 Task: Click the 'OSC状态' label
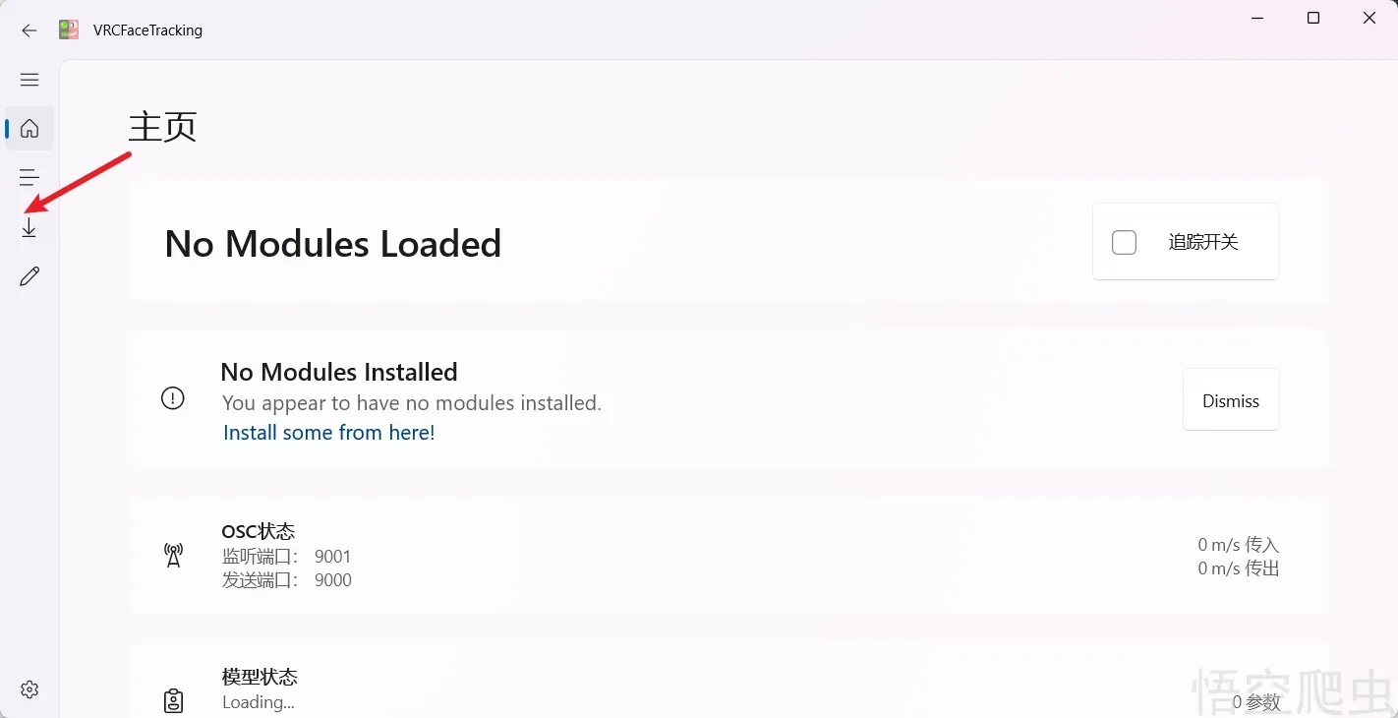(258, 532)
